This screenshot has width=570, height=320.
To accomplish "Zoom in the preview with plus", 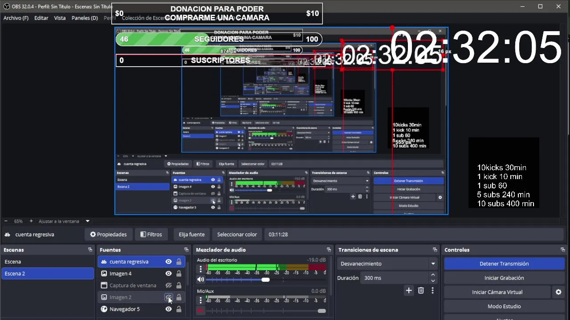I will point(31,221).
